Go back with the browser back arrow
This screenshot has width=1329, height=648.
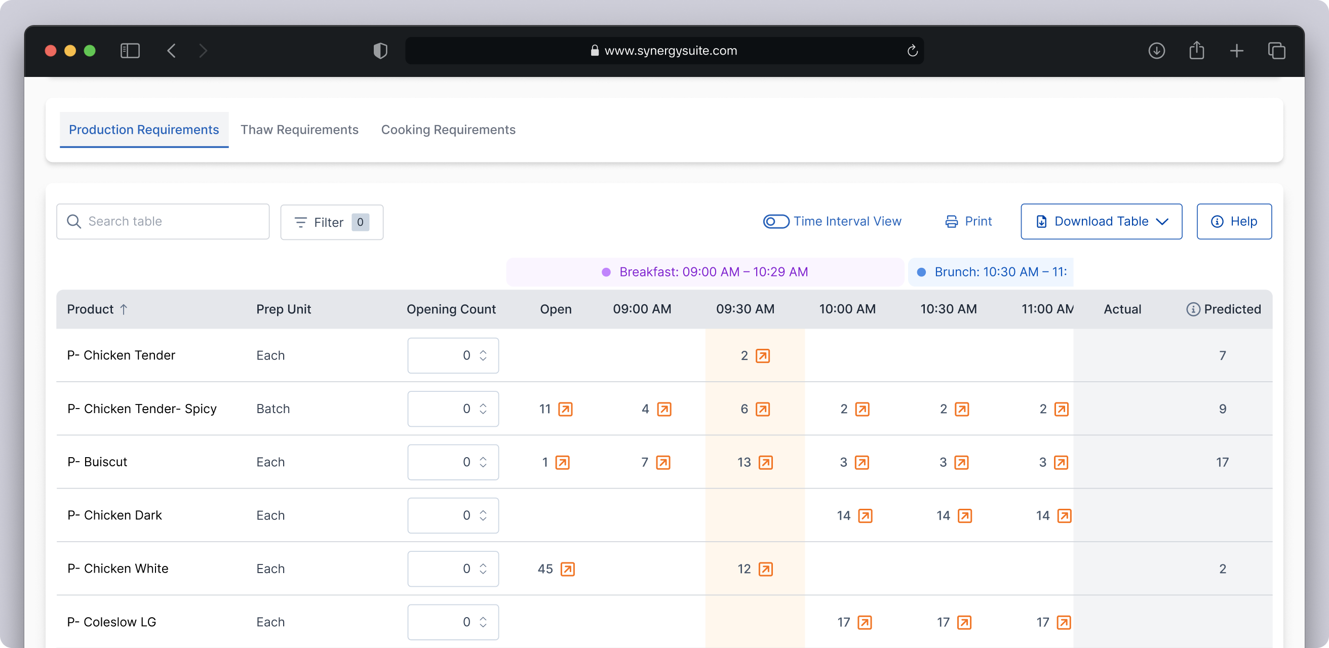172,51
